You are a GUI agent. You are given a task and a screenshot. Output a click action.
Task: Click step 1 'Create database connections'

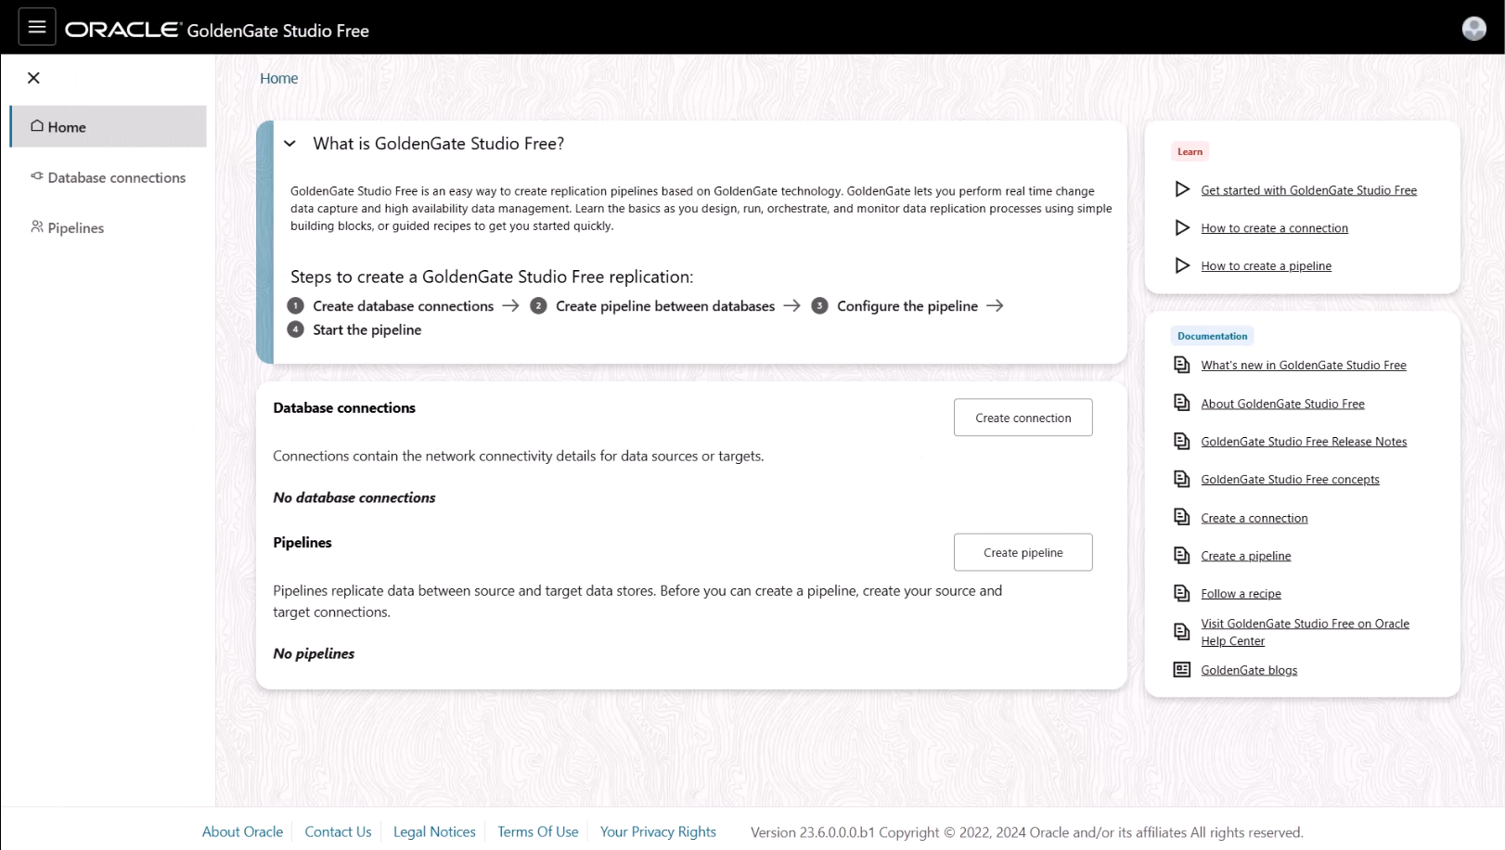click(x=403, y=305)
